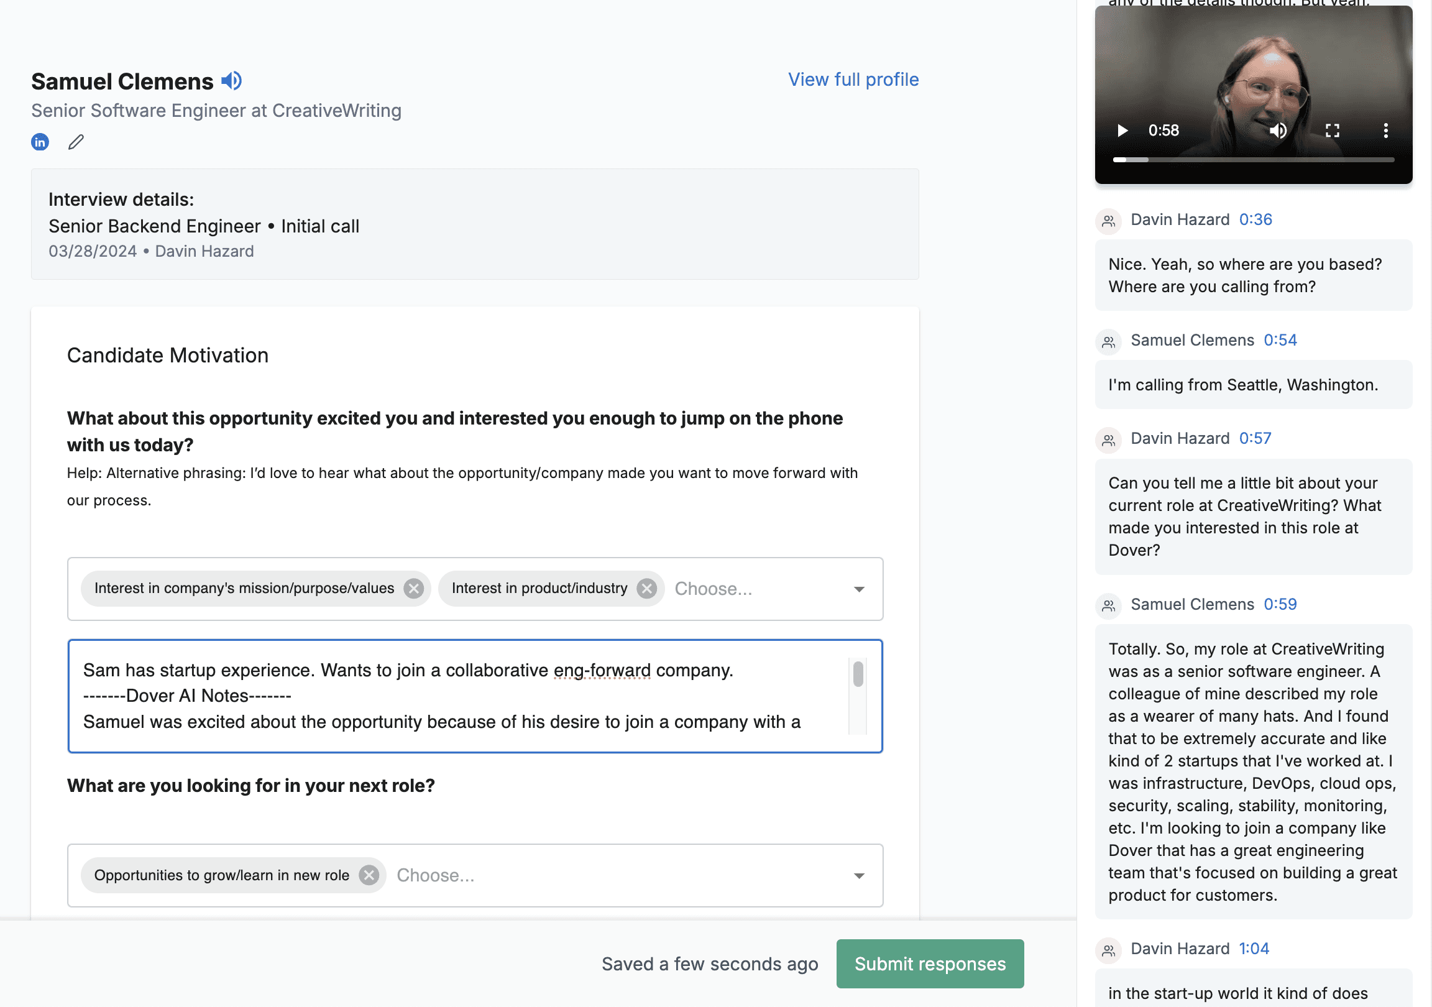Click into the notes text area
Viewport: 1432px width, 1007px height.
(x=462, y=696)
